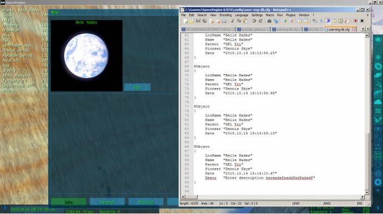Close the user-eng-db.cfg tab
Viewport: 383px width, 214px height.
point(354,29)
